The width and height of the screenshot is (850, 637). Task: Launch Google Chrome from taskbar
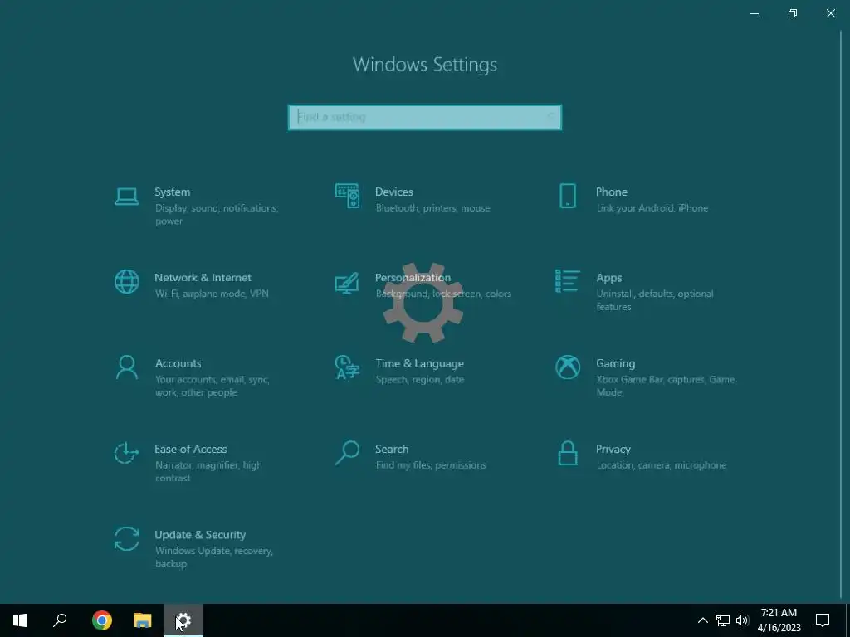point(102,620)
